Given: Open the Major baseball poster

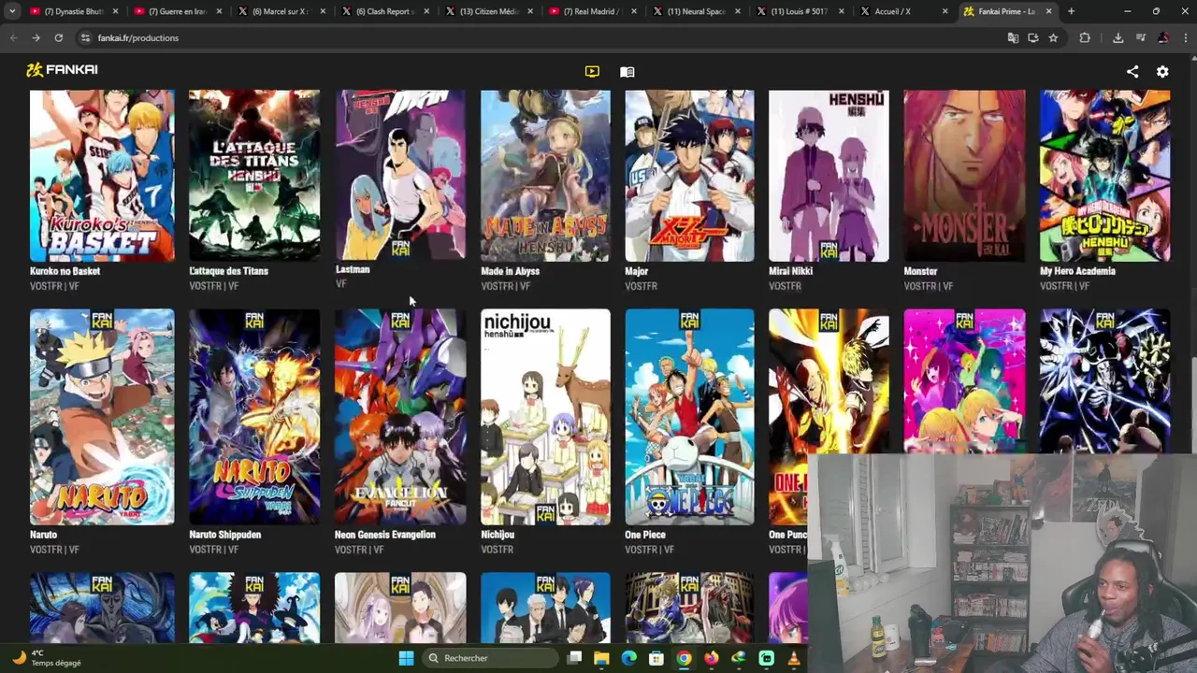Looking at the screenshot, I should click(689, 176).
